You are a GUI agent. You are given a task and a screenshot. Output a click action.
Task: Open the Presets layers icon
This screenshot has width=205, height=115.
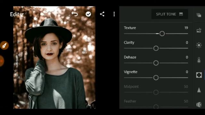pyautogui.click(x=199, y=15)
